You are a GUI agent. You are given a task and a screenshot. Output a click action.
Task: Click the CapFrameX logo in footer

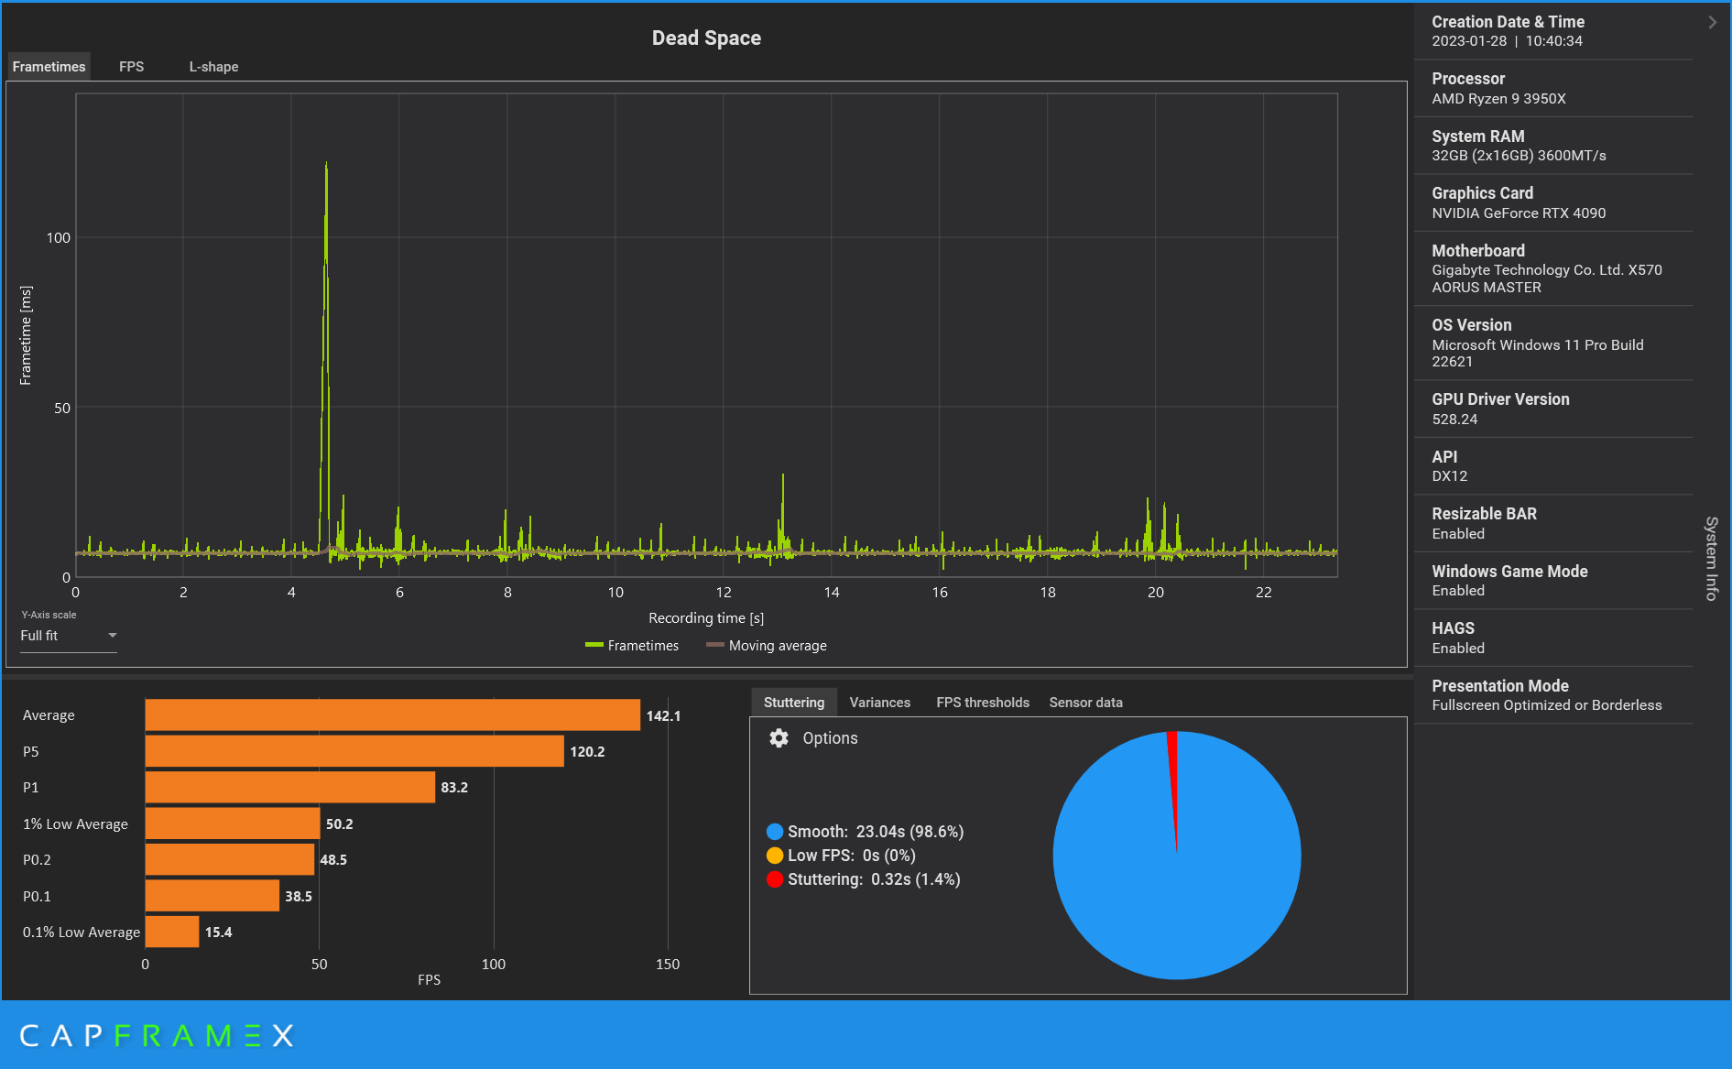157,1036
